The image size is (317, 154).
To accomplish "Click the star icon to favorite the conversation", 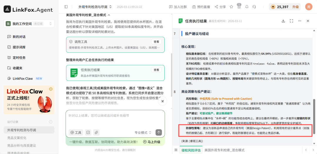I will [231, 7].
